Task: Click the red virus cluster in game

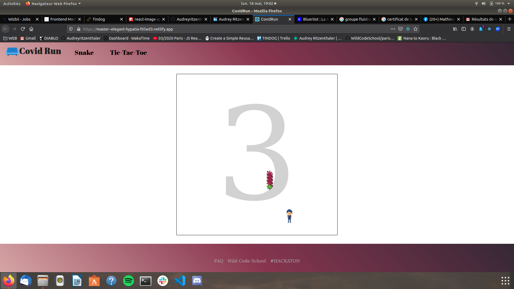Action: [270, 178]
